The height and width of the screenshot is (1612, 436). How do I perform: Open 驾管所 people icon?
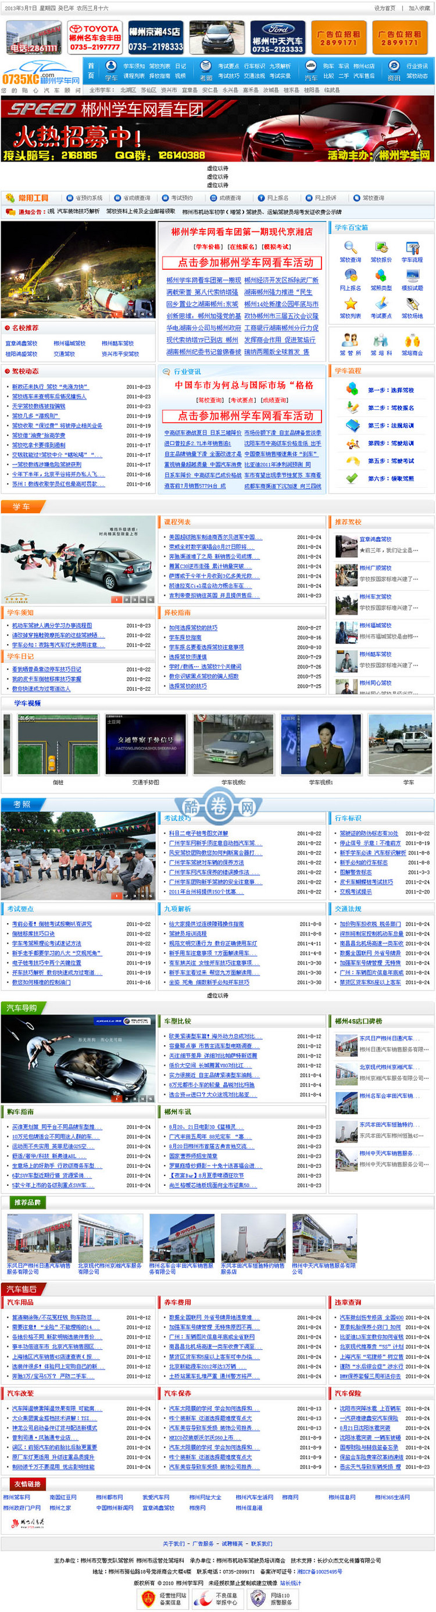pos(351,341)
